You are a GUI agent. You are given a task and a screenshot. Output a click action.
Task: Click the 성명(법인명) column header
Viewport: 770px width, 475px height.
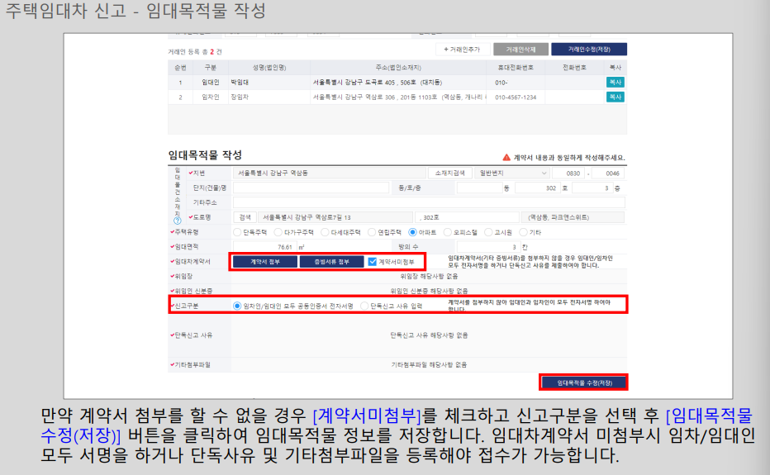click(269, 67)
